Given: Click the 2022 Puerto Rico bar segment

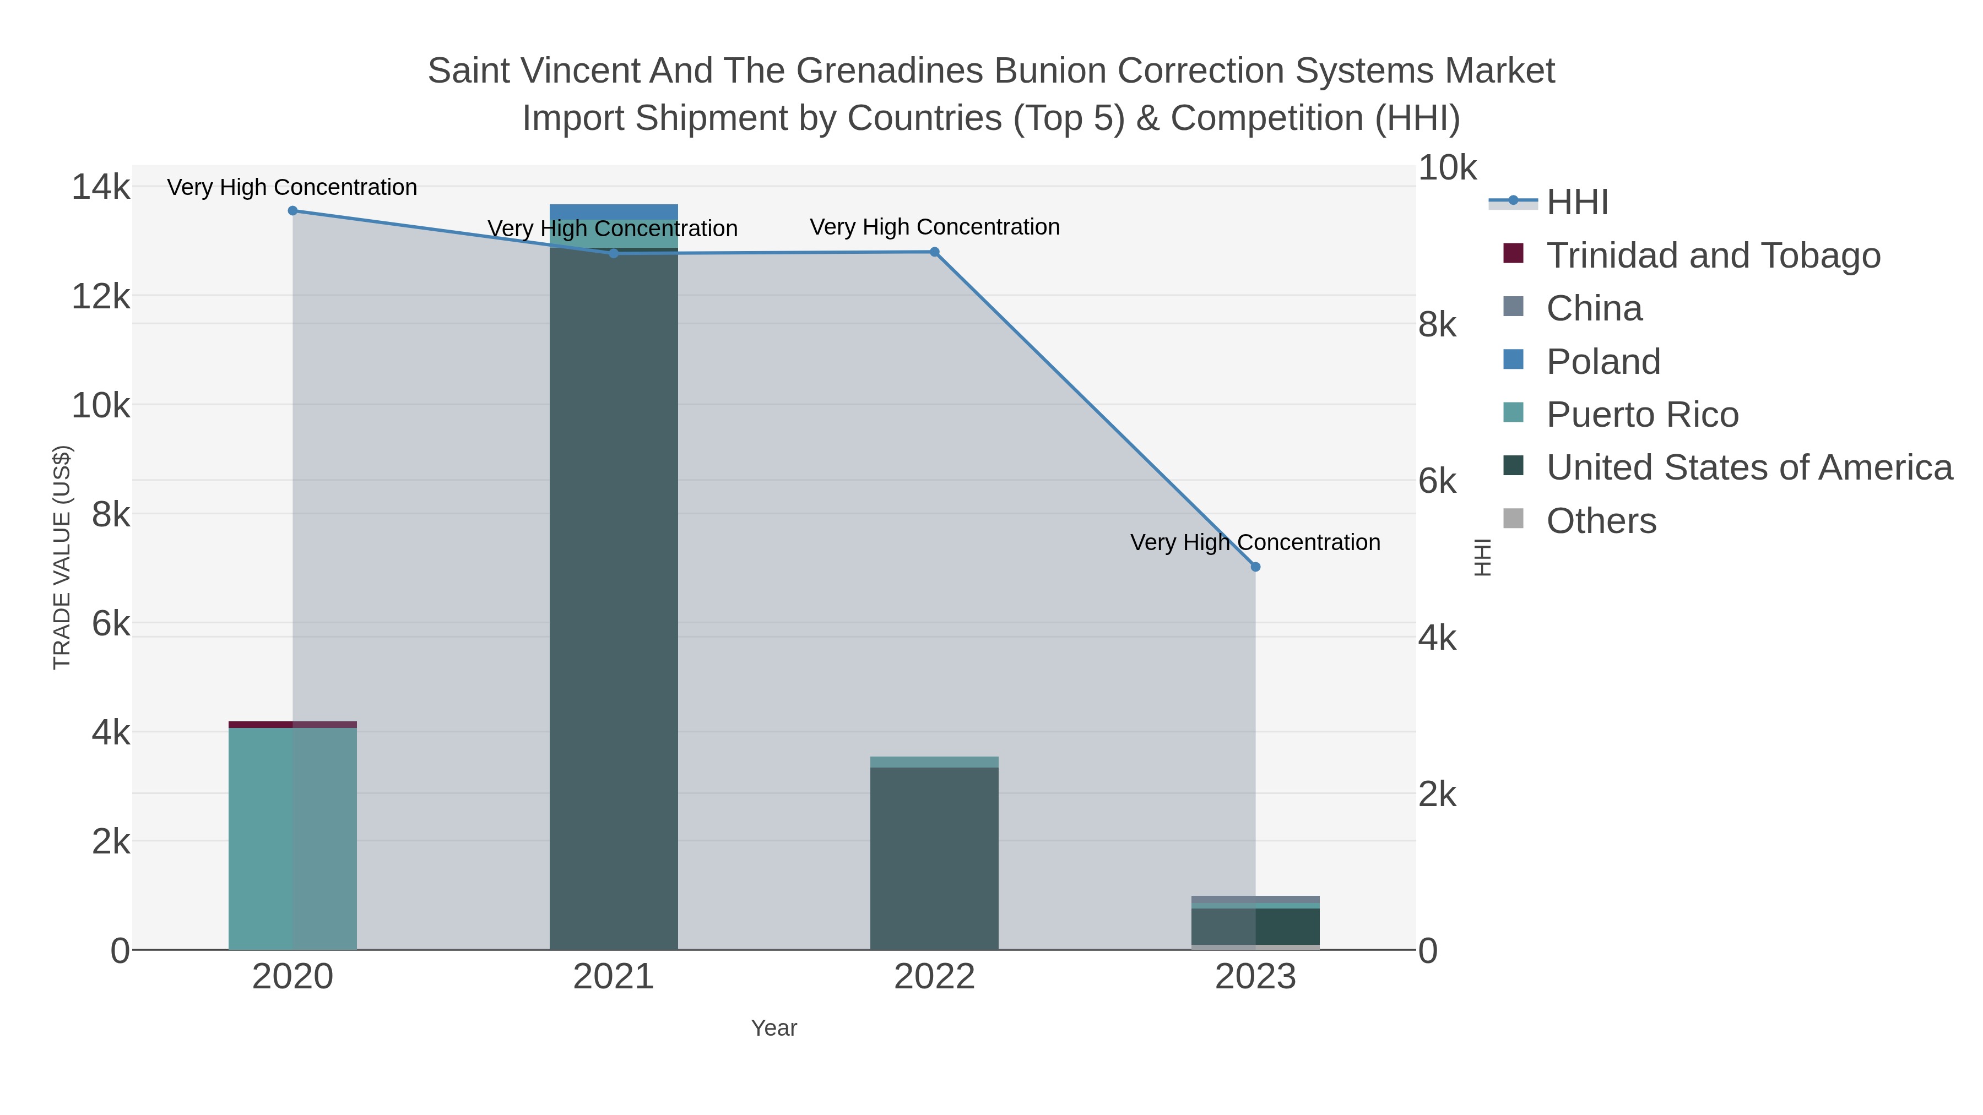Looking at the screenshot, I should click(x=935, y=763).
